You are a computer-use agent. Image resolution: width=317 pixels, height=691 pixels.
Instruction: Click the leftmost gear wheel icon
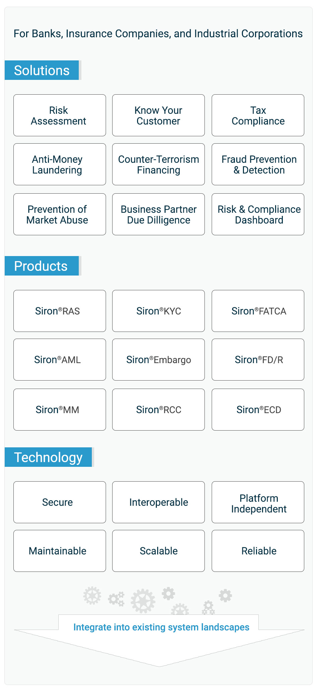(92, 596)
